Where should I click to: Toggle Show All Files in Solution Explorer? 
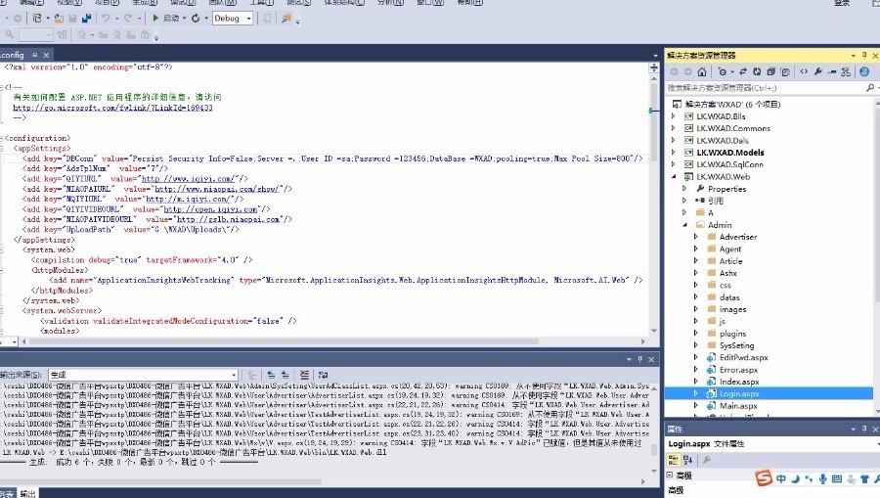[784, 71]
